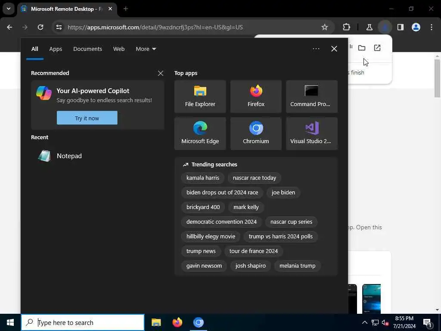Search trending gavin newsom
Screen dimensions: 441x331
click(x=204, y=265)
